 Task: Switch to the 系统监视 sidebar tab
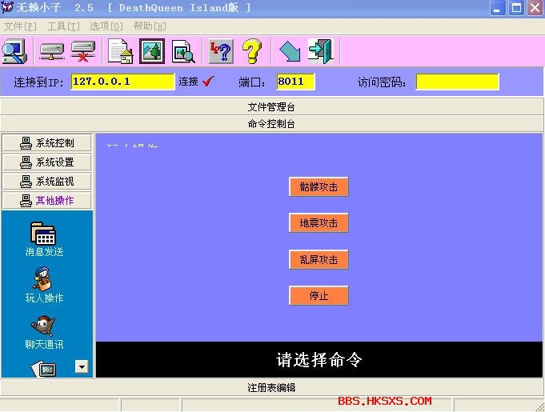[x=47, y=182]
